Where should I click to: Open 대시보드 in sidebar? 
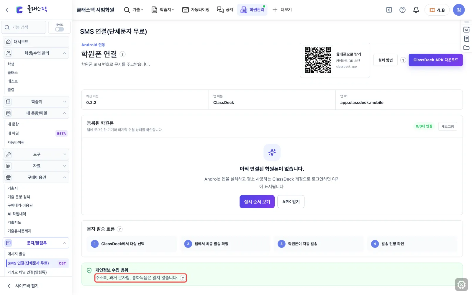[36, 42]
